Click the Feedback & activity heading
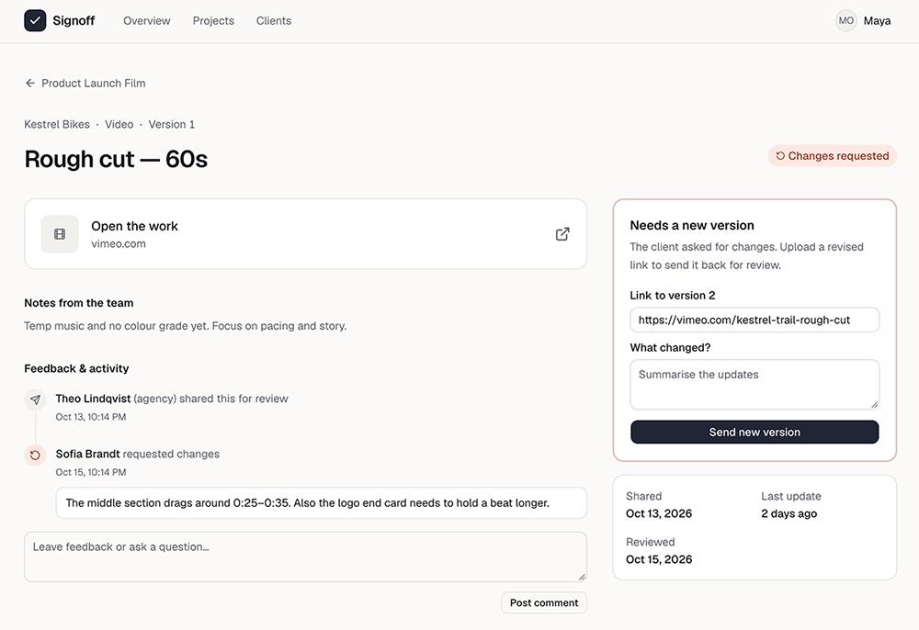The image size is (919, 630). click(x=76, y=368)
